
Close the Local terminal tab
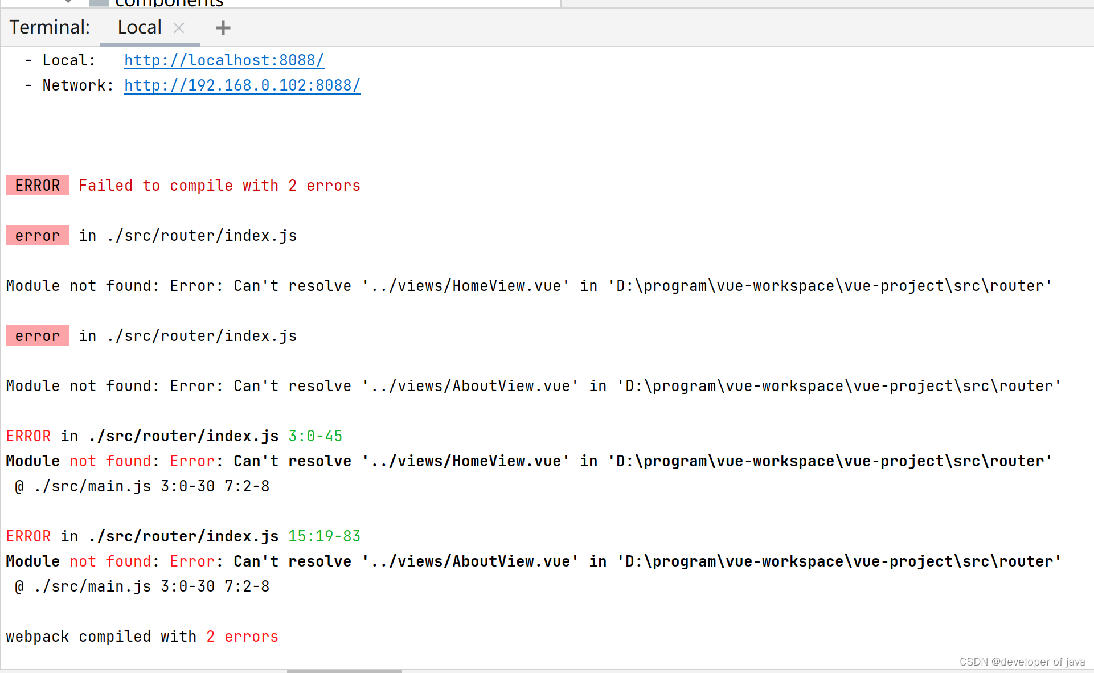[179, 28]
